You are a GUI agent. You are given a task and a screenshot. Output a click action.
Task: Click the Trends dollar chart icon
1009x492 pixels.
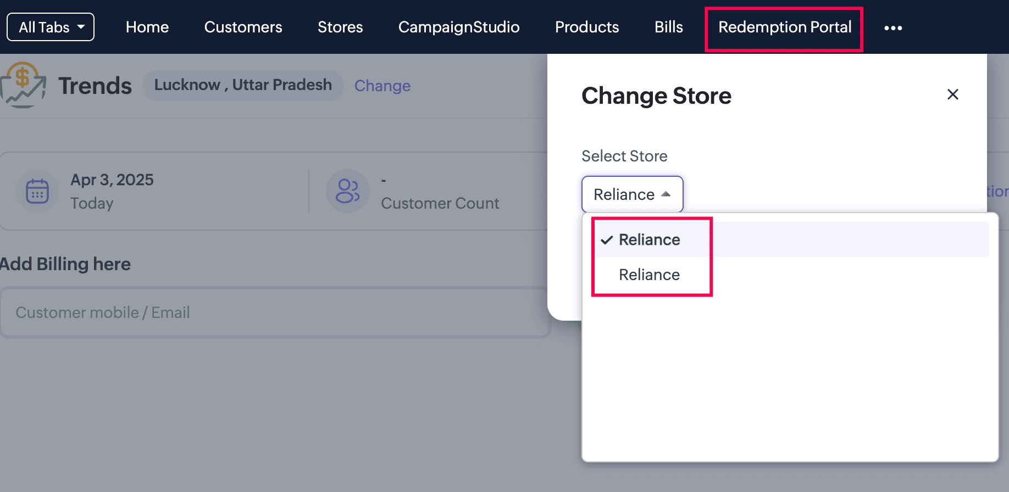23,85
